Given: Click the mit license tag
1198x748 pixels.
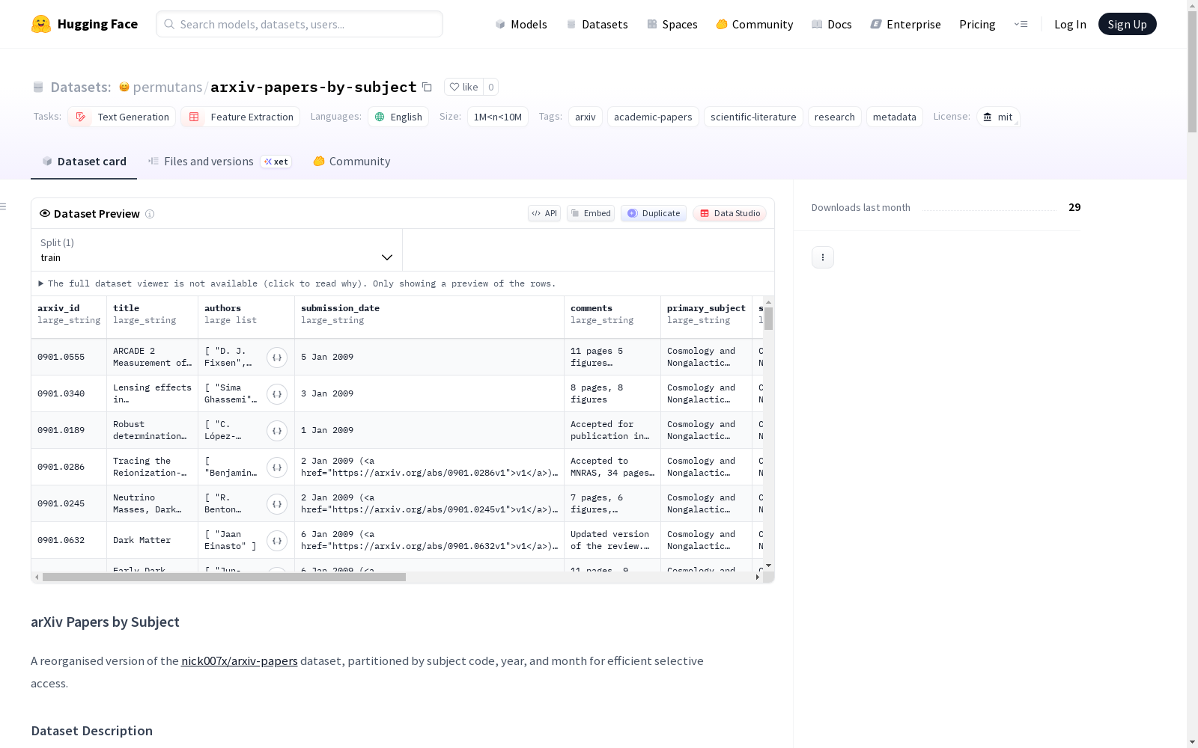Looking at the screenshot, I should (998, 117).
